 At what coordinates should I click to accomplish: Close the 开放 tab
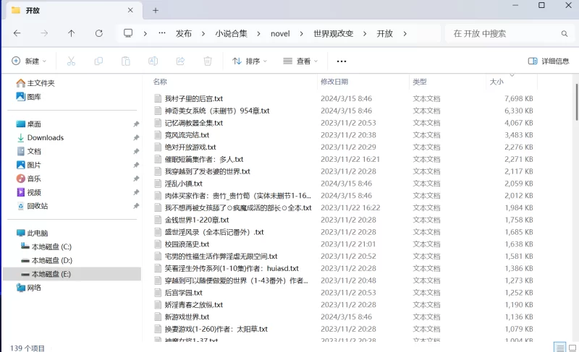click(130, 10)
